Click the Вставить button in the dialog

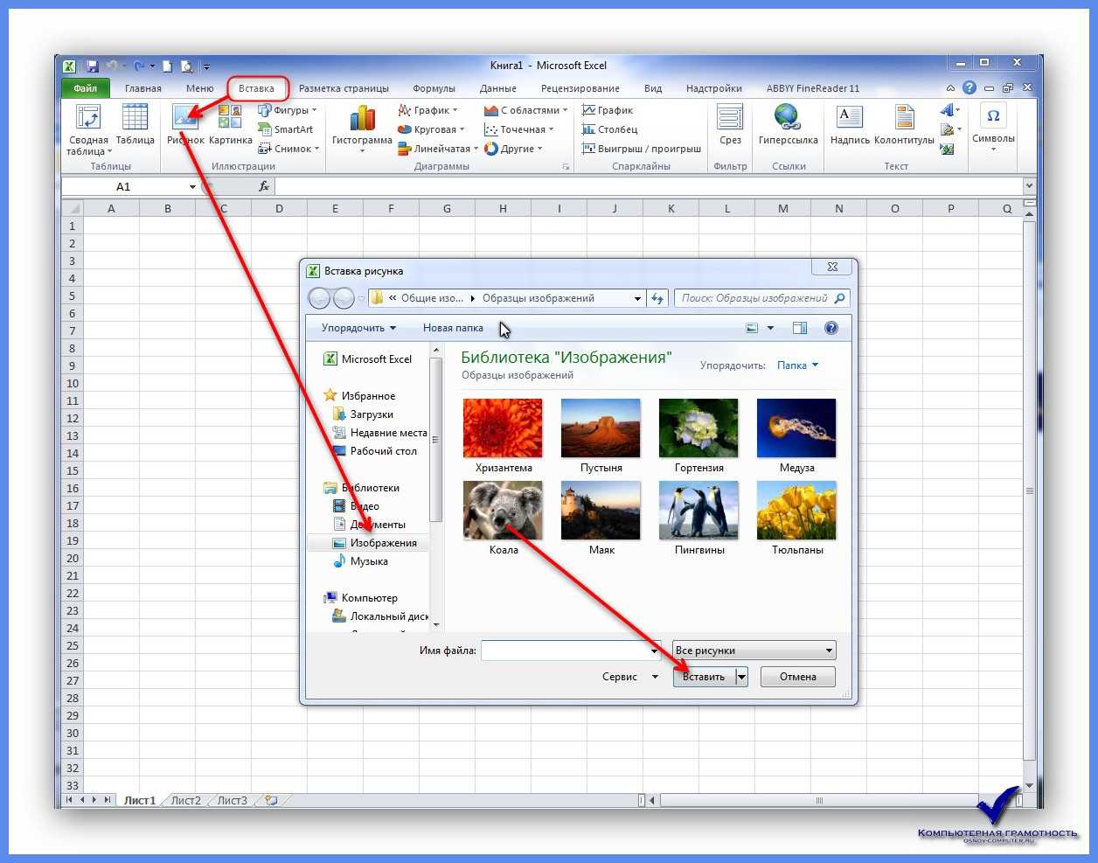pos(704,677)
